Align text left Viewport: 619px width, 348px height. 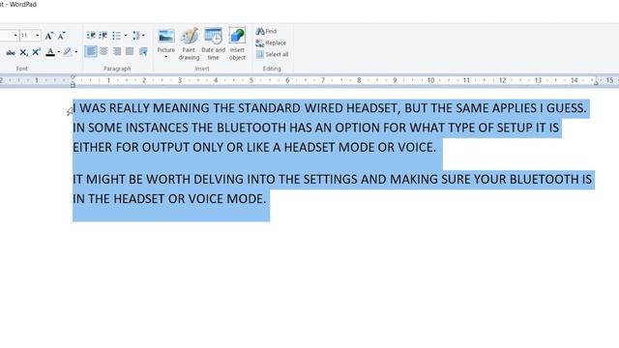click(x=90, y=51)
